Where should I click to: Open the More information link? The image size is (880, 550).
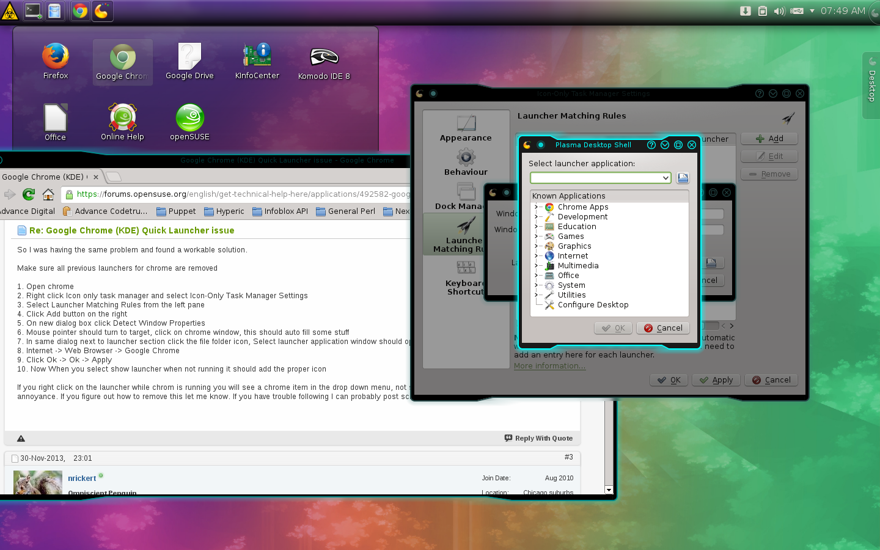click(549, 366)
